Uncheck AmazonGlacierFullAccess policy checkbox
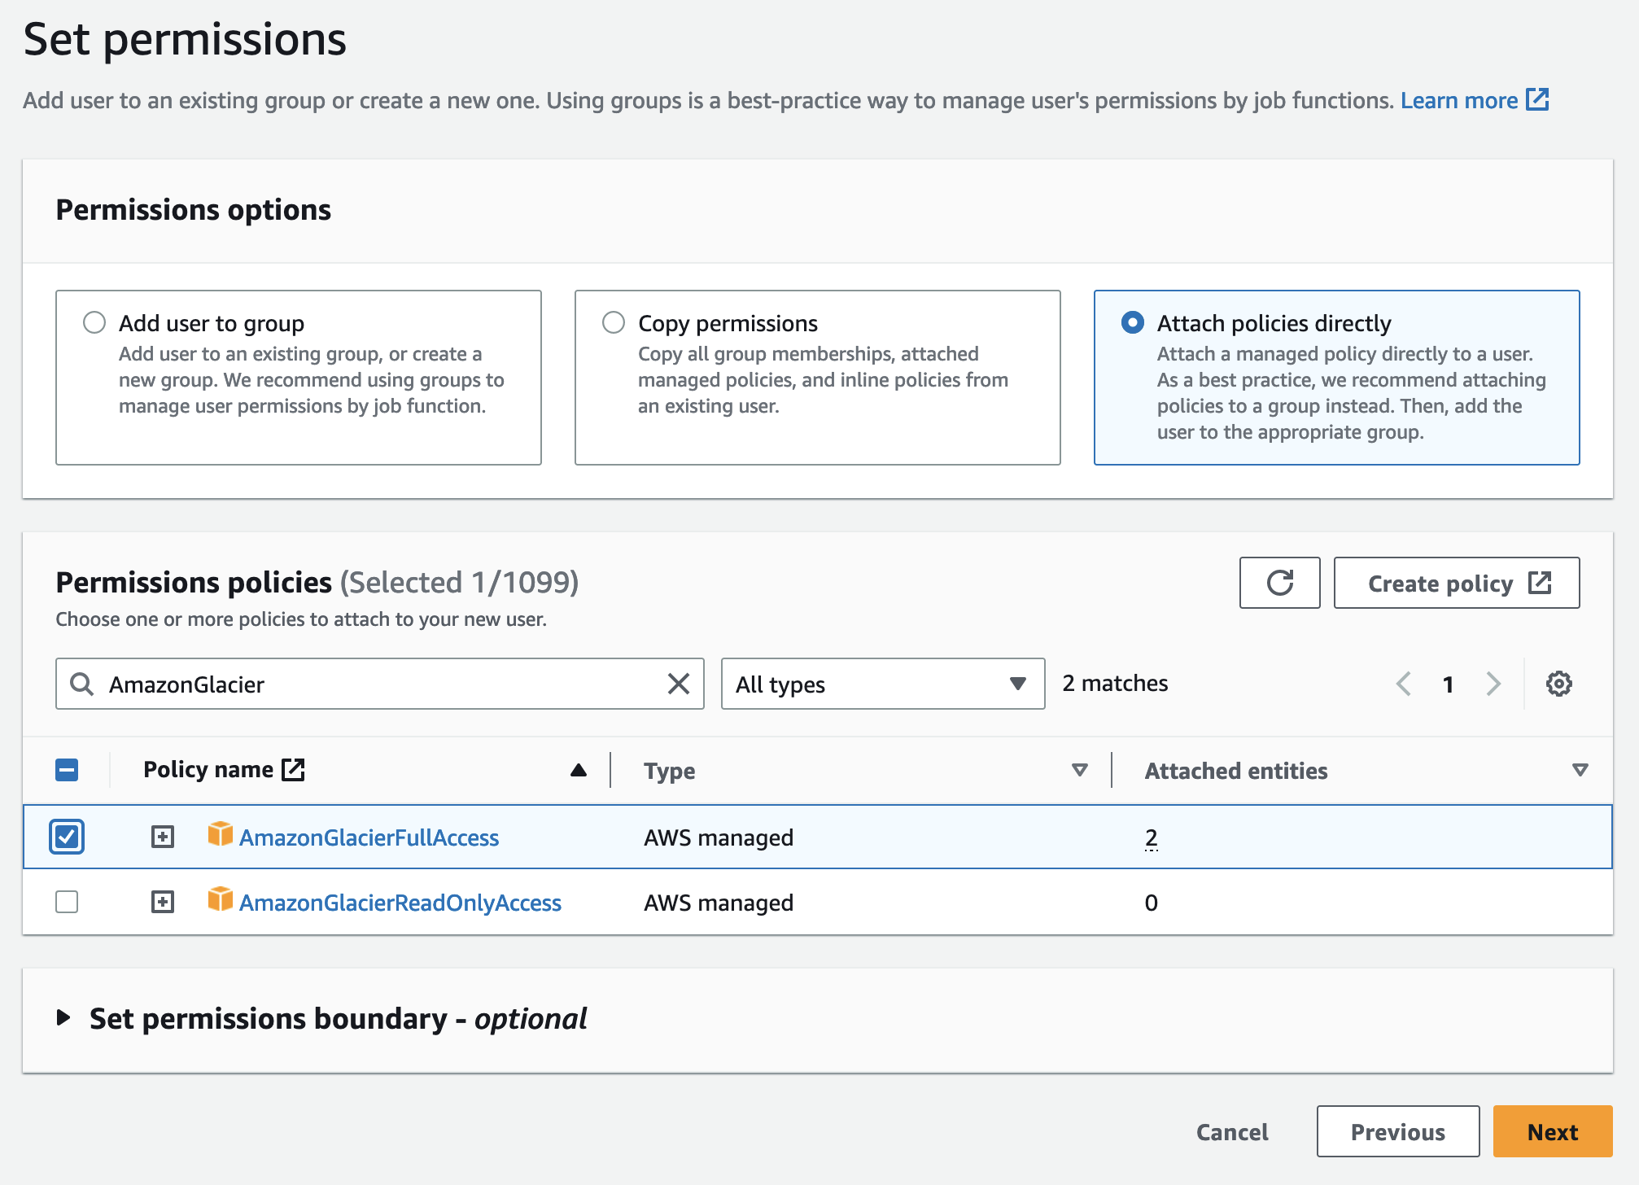Viewport: 1639px width, 1185px height. click(x=67, y=837)
